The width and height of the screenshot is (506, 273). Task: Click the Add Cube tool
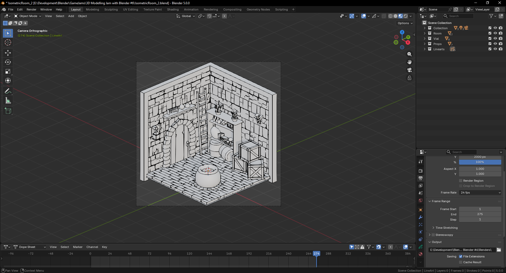point(8,111)
